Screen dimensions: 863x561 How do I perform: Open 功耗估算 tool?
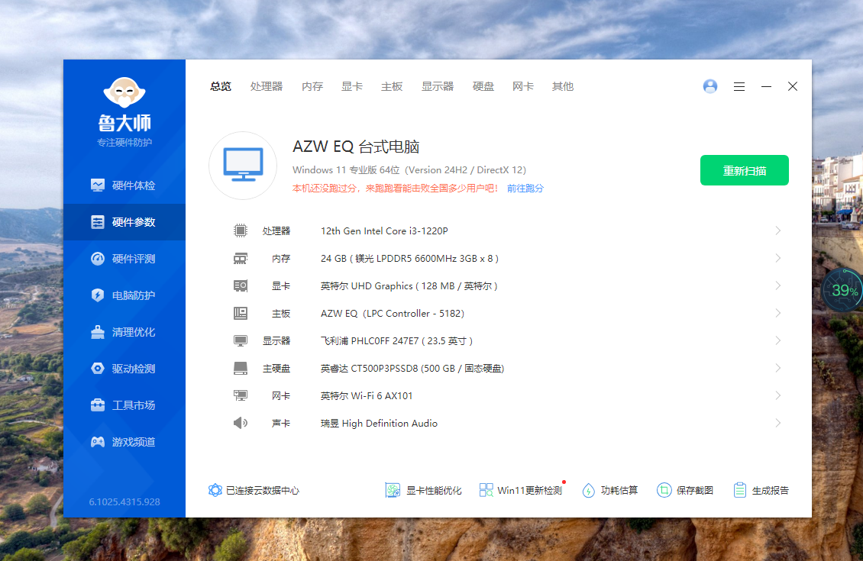click(x=609, y=490)
